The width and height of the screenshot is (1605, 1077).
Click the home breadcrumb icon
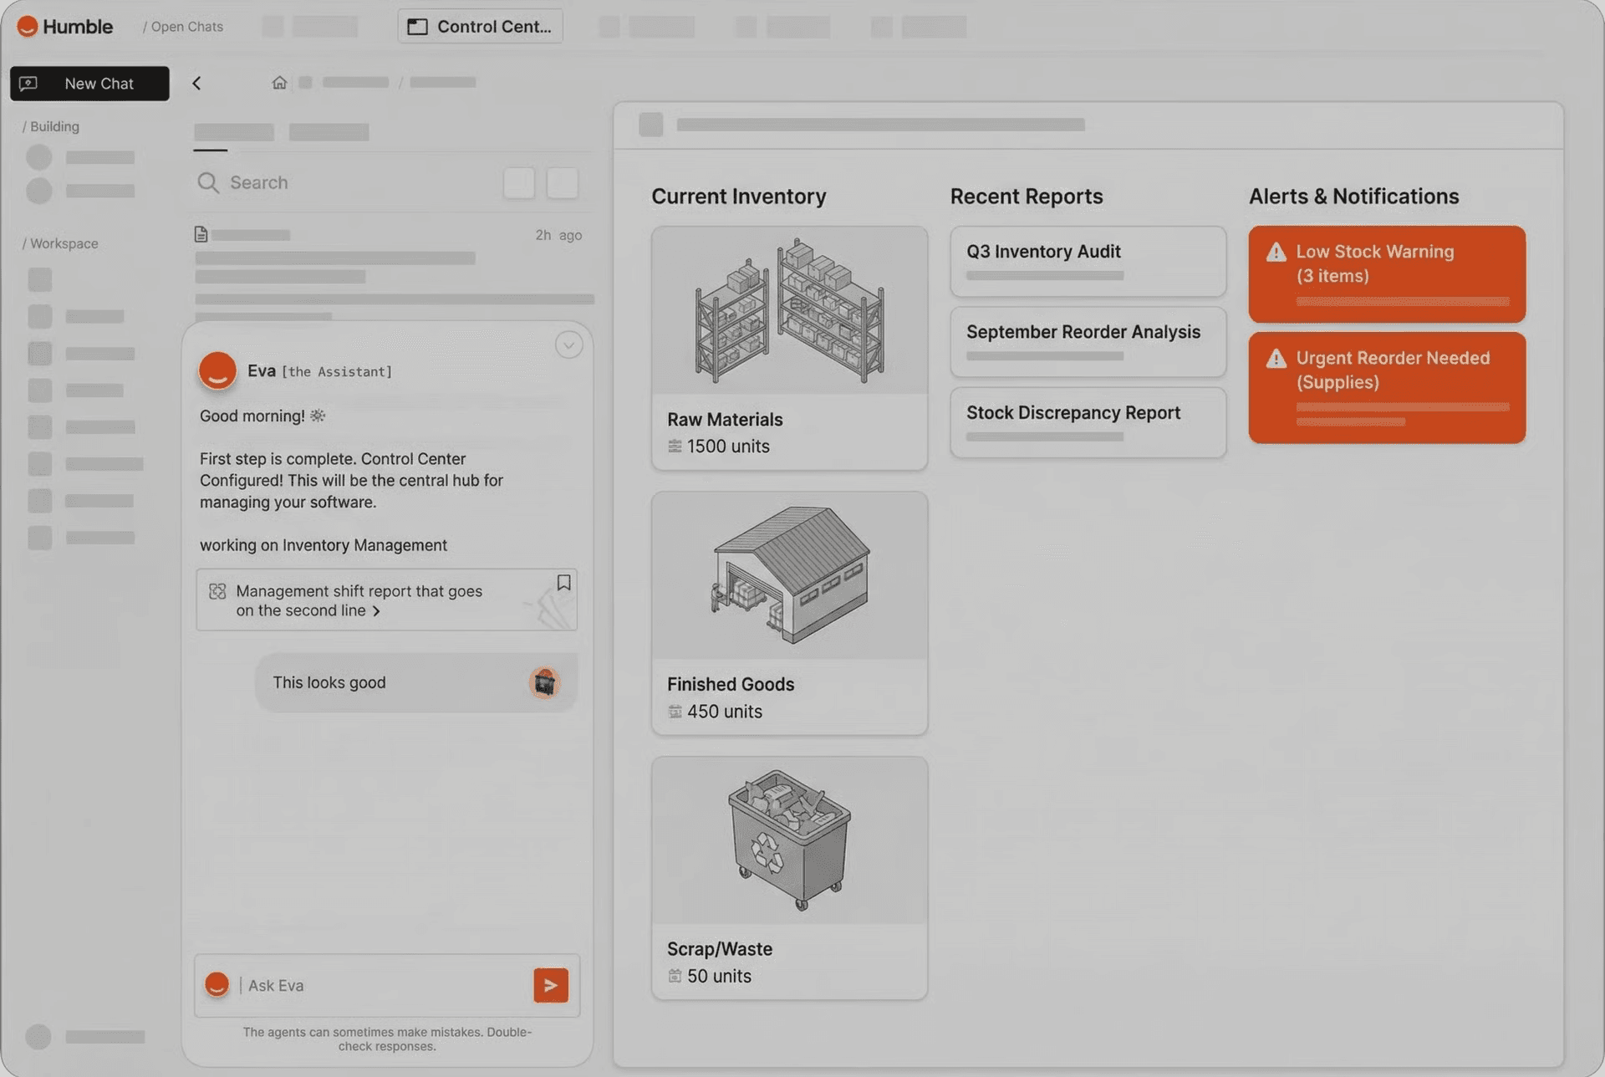(279, 82)
